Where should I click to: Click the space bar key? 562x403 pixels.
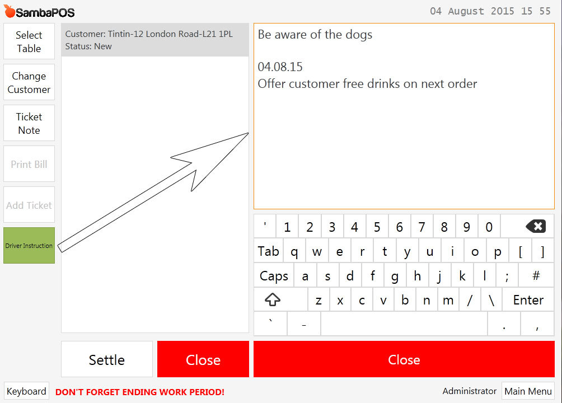(x=404, y=324)
